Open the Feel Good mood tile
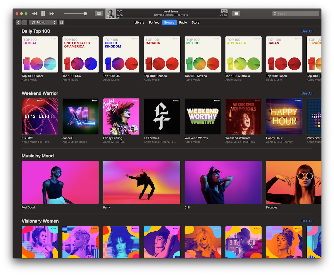 (x=60, y=182)
